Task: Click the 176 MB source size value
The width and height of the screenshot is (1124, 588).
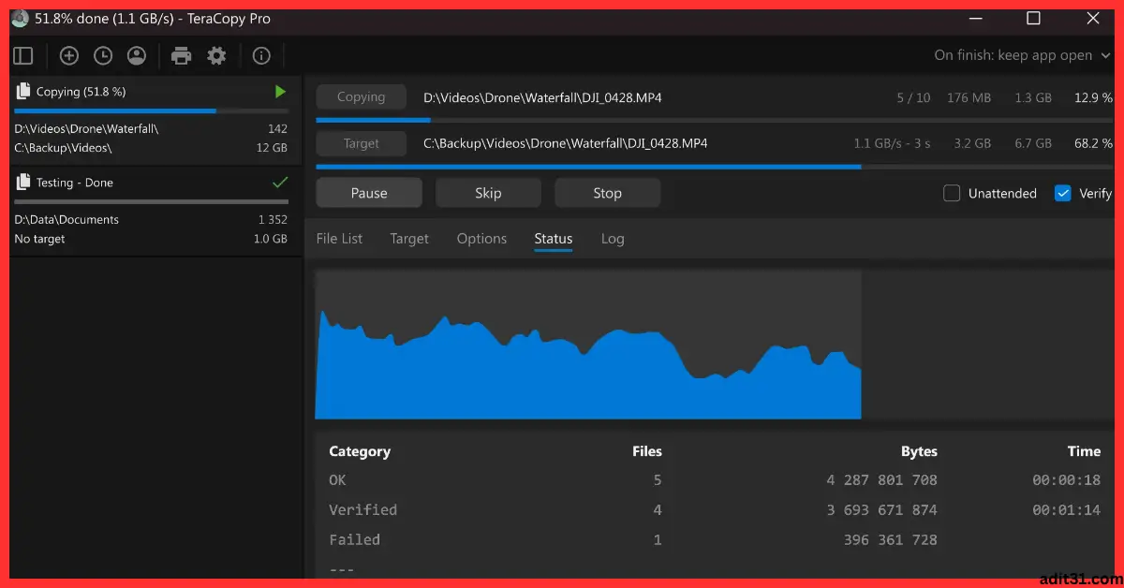Action: point(969,97)
